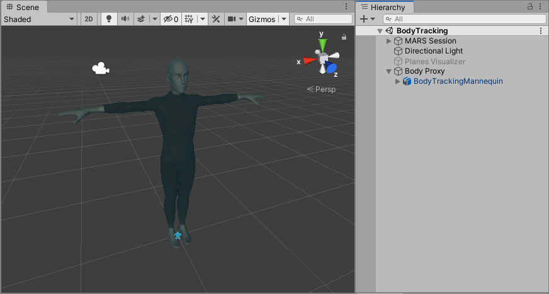The height and width of the screenshot is (294, 549).
Task: Toggle scene audio with the speaker icon
Action: (125, 19)
